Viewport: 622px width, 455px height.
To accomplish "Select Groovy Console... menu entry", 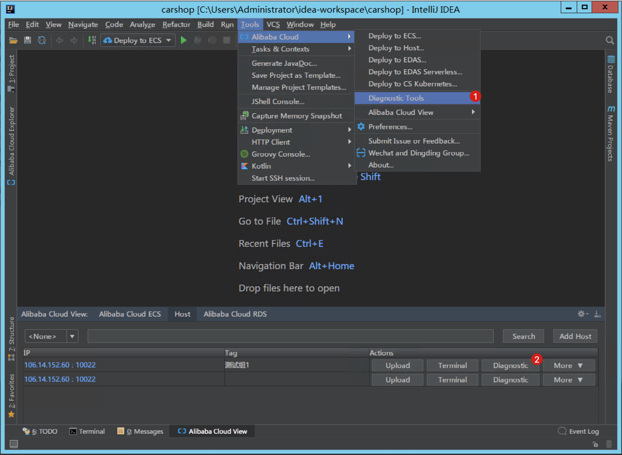I will [296, 154].
